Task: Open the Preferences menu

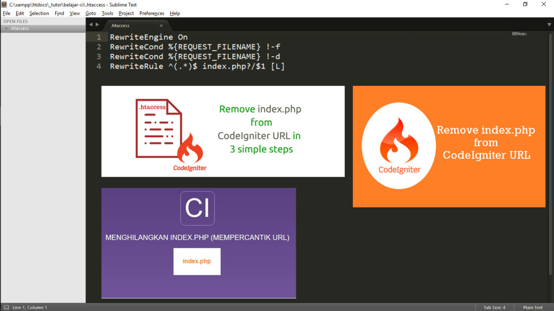Action: [151, 13]
